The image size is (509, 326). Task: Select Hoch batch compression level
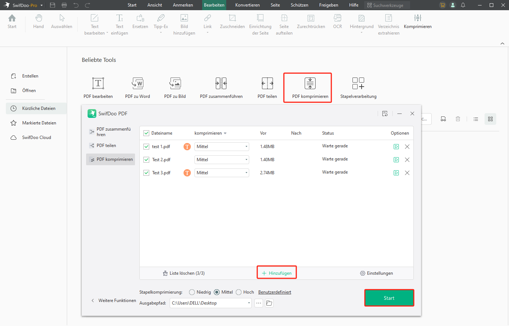(239, 292)
